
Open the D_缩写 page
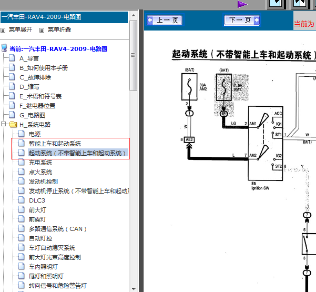(x=29, y=87)
